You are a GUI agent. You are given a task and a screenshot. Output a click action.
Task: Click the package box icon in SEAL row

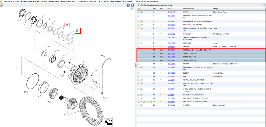coord(142,28)
